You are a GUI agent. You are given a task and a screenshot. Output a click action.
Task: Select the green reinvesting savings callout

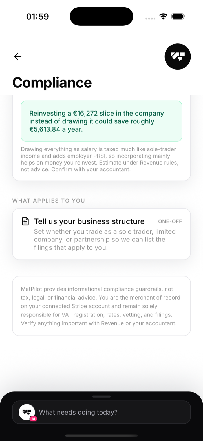point(101,121)
